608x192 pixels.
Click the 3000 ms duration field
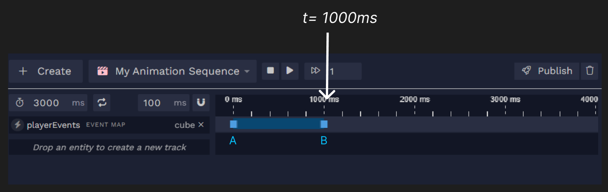47,103
